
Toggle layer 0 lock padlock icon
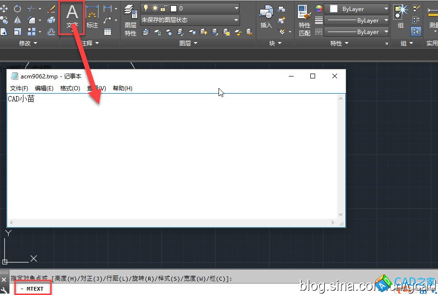pyautogui.click(x=164, y=8)
